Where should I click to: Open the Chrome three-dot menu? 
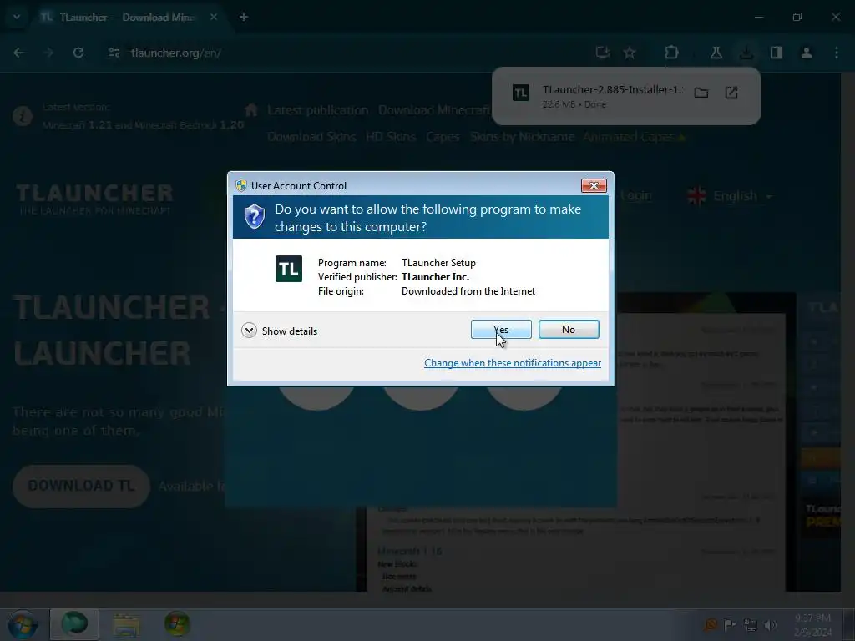click(837, 53)
